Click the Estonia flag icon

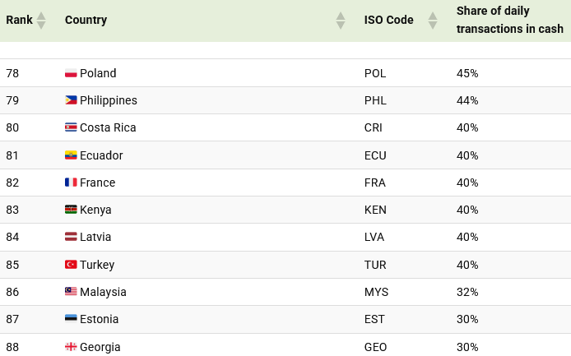[x=71, y=319]
